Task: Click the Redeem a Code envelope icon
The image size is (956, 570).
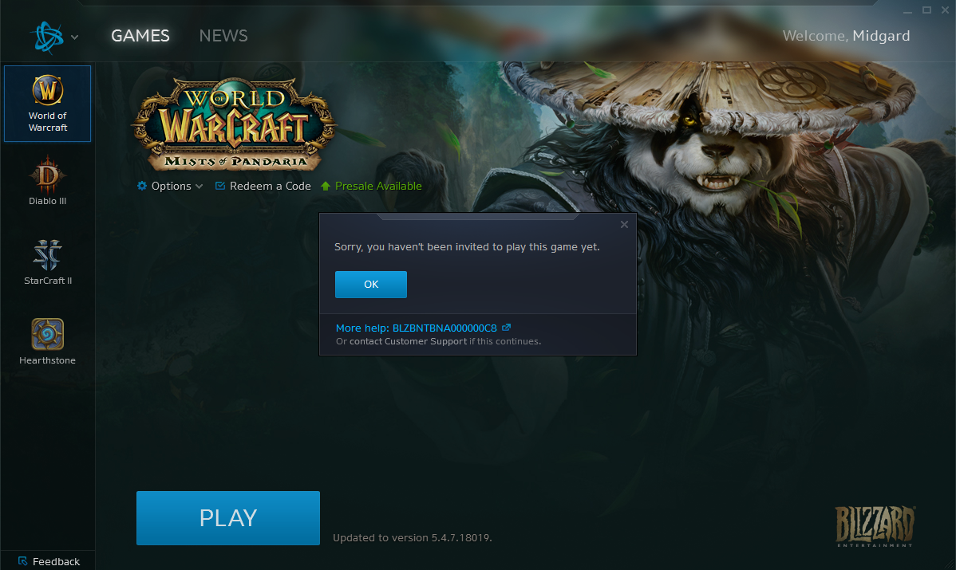Action: point(220,186)
